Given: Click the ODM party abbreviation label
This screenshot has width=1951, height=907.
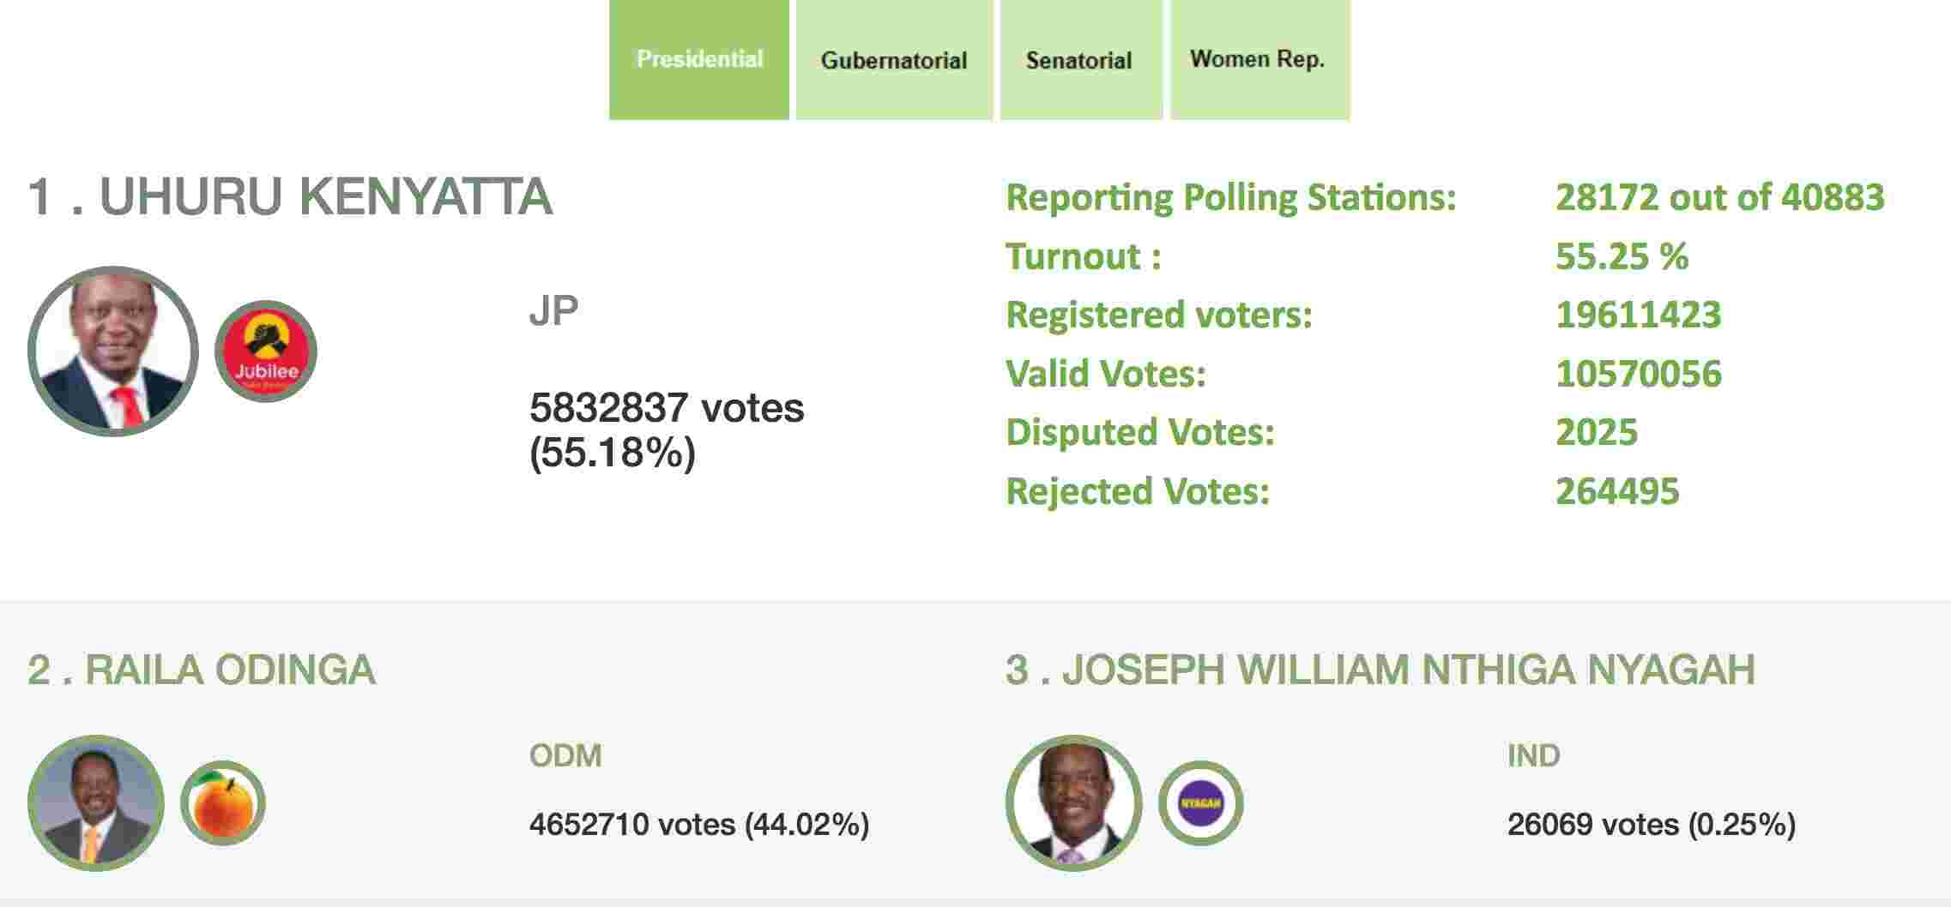Looking at the screenshot, I should coord(565,755).
